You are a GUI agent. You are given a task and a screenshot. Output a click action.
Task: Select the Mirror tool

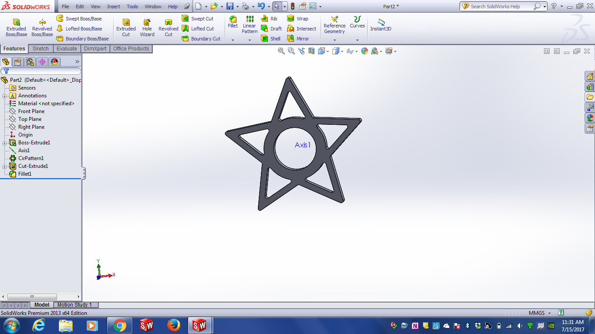point(298,39)
